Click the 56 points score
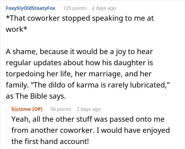The height and width of the screenshot is (149, 185). pos(61,109)
